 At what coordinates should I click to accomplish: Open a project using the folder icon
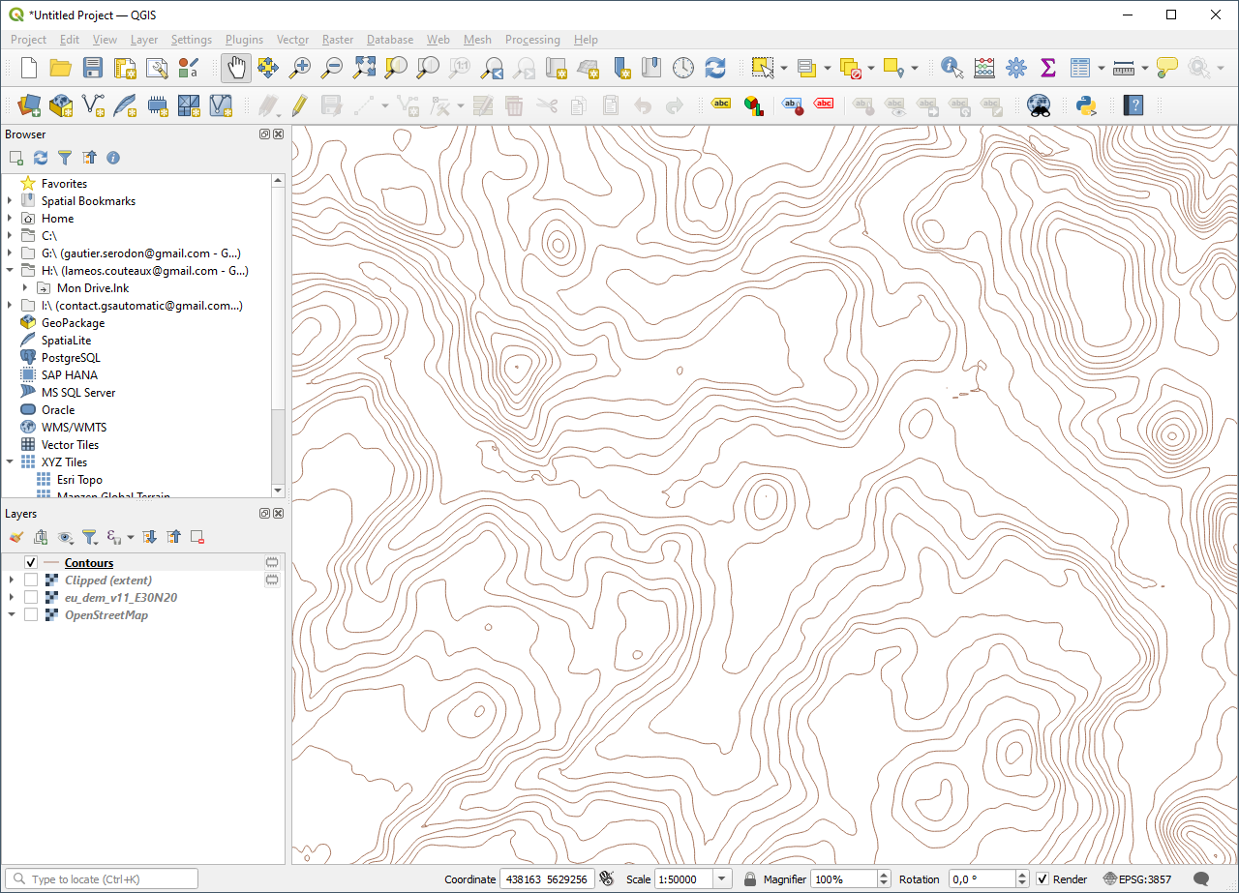61,68
